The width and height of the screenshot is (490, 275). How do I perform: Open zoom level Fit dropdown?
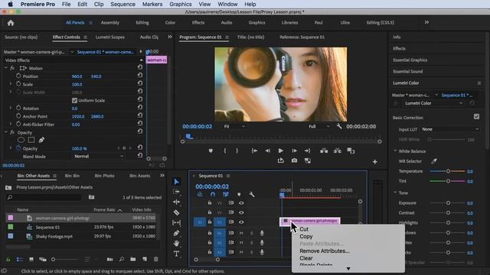234,126
